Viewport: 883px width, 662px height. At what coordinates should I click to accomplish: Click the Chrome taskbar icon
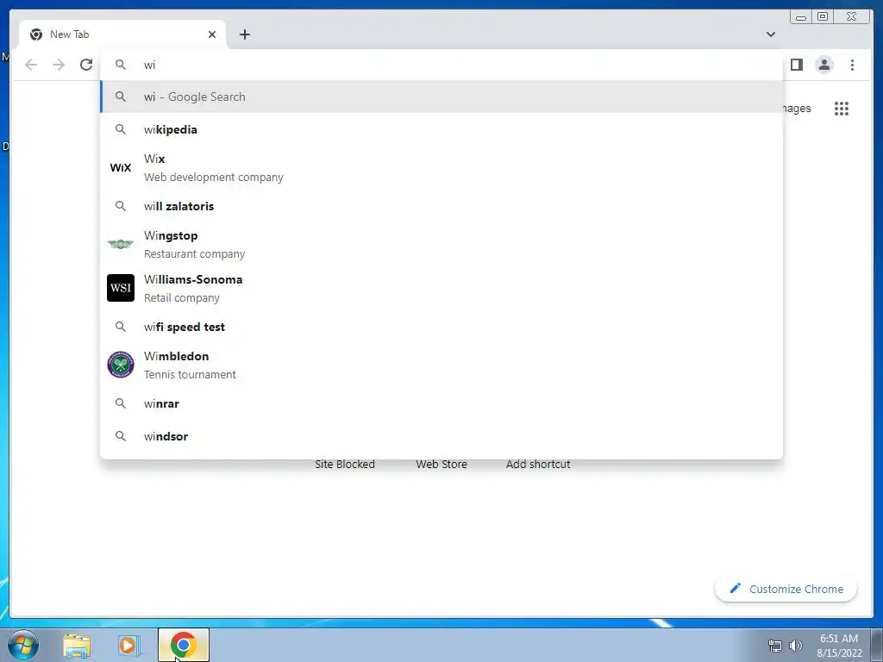[x=184, y=645]
